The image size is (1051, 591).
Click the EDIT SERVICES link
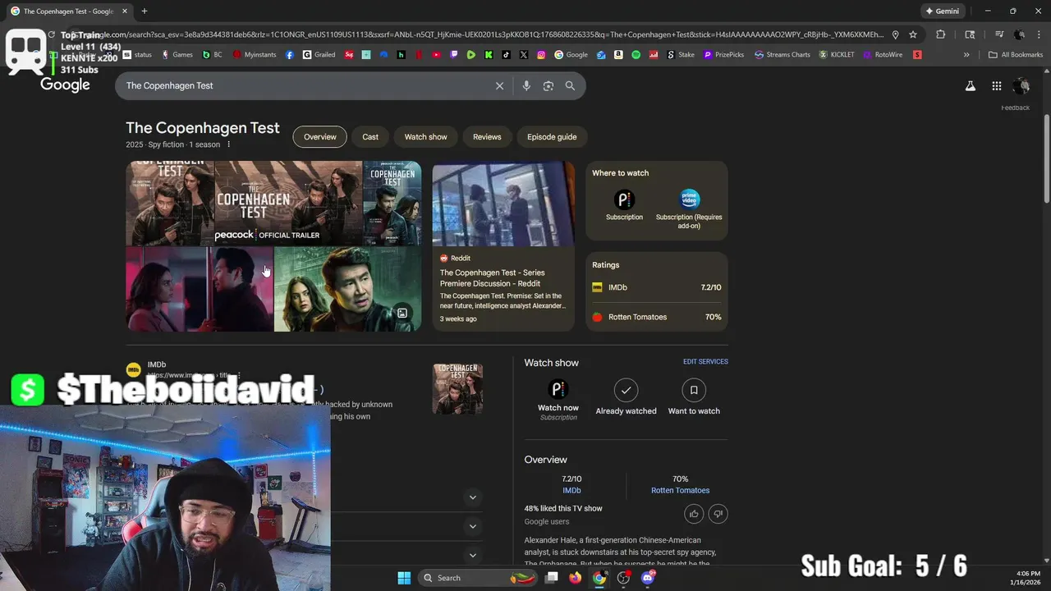coord(705,361)
